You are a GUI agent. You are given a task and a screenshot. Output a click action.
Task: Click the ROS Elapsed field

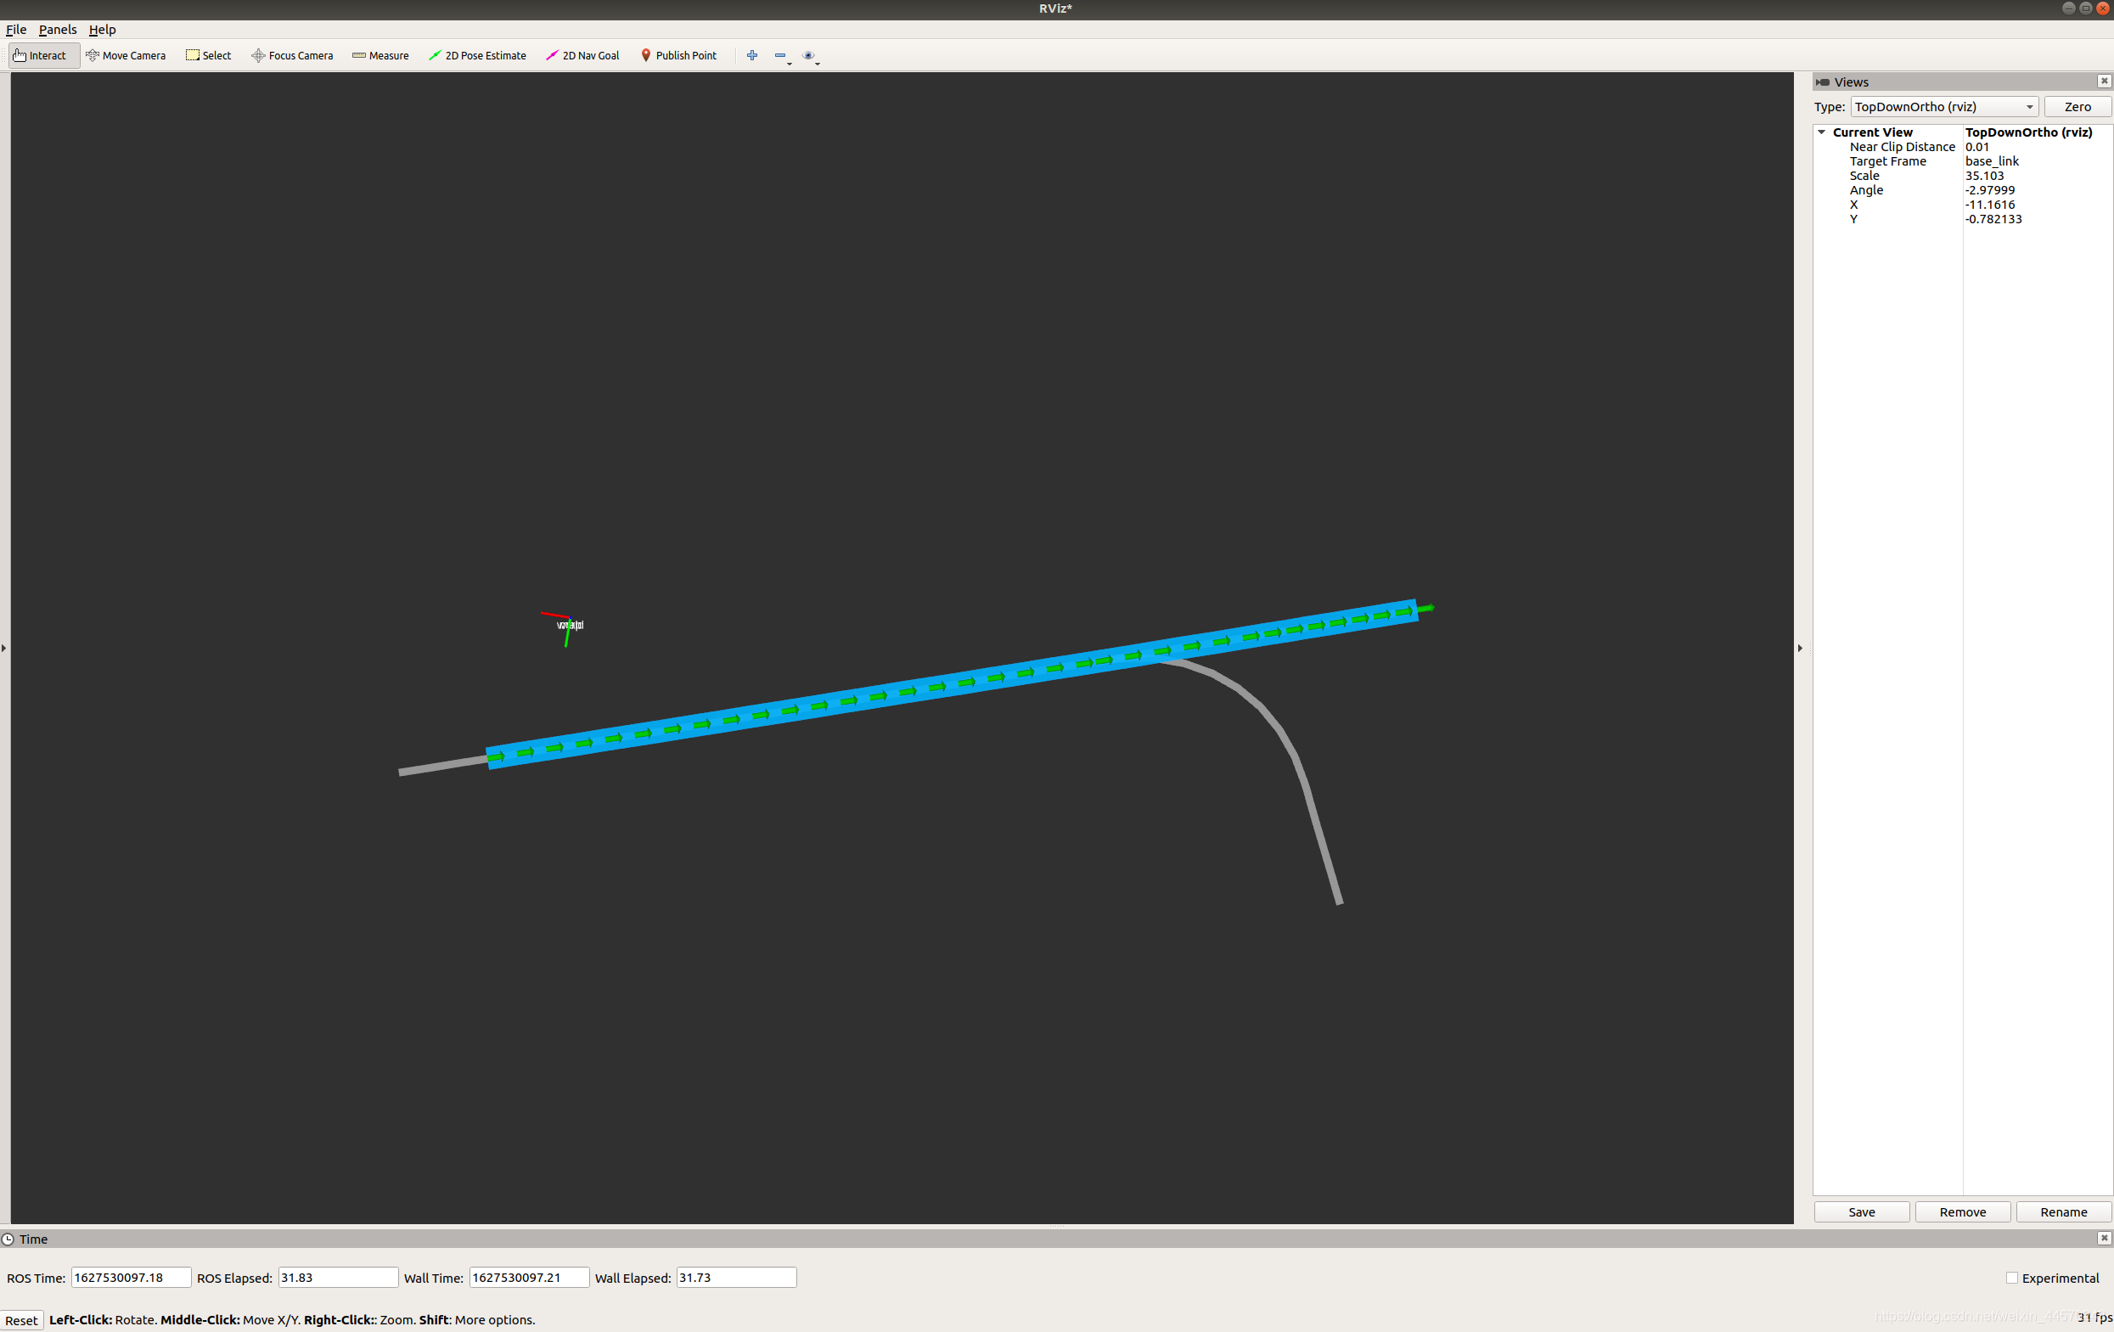tap(337, 1278)
